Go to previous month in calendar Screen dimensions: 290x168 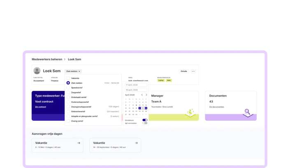(x=142, y=95)
